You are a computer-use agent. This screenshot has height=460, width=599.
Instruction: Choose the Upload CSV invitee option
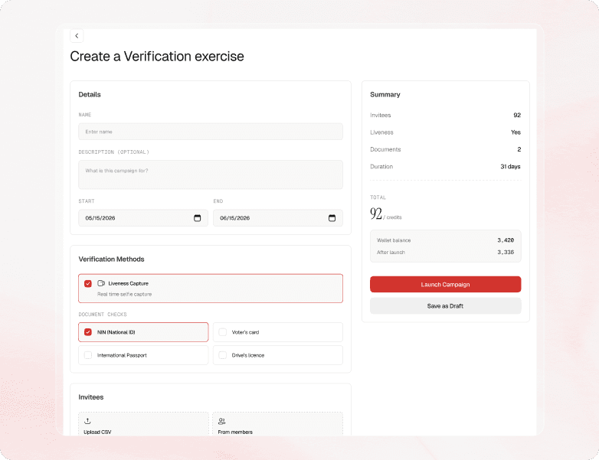coord(143,424)
